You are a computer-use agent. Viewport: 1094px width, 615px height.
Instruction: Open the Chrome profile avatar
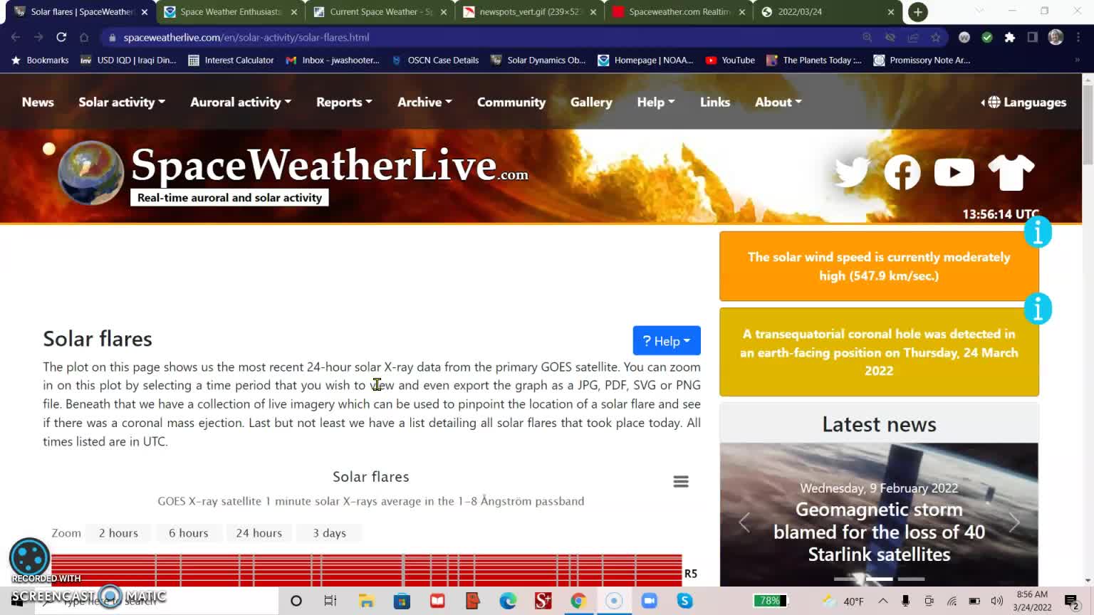point(1056,37)
